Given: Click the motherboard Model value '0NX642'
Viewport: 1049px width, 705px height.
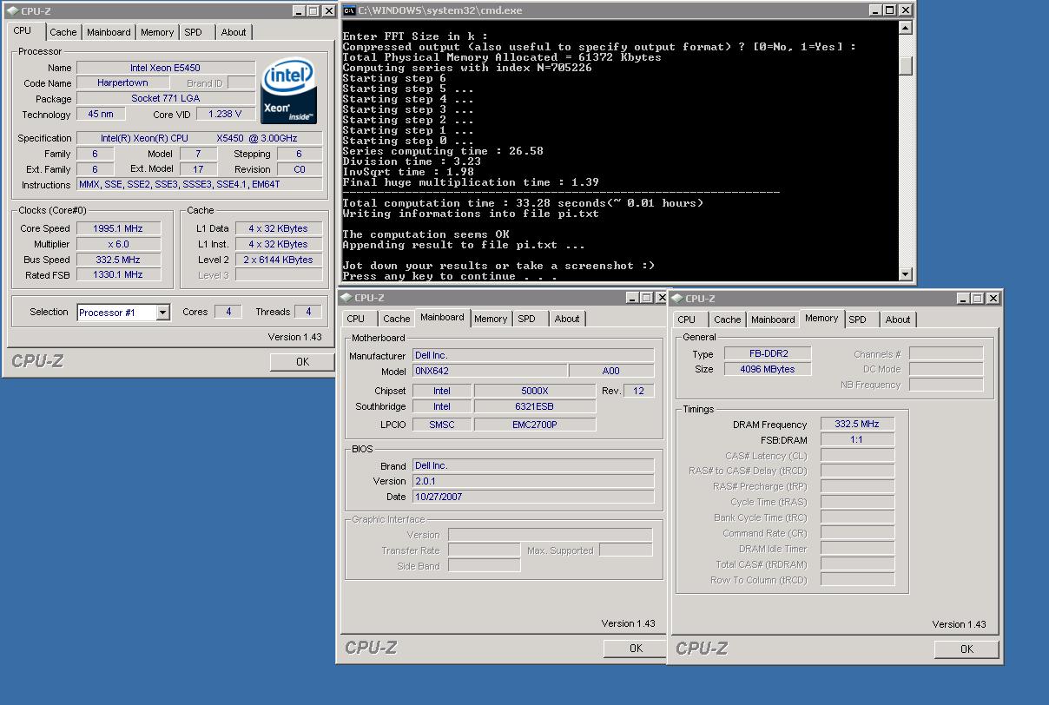Looking at the screenshot, I should click(488, 371).
